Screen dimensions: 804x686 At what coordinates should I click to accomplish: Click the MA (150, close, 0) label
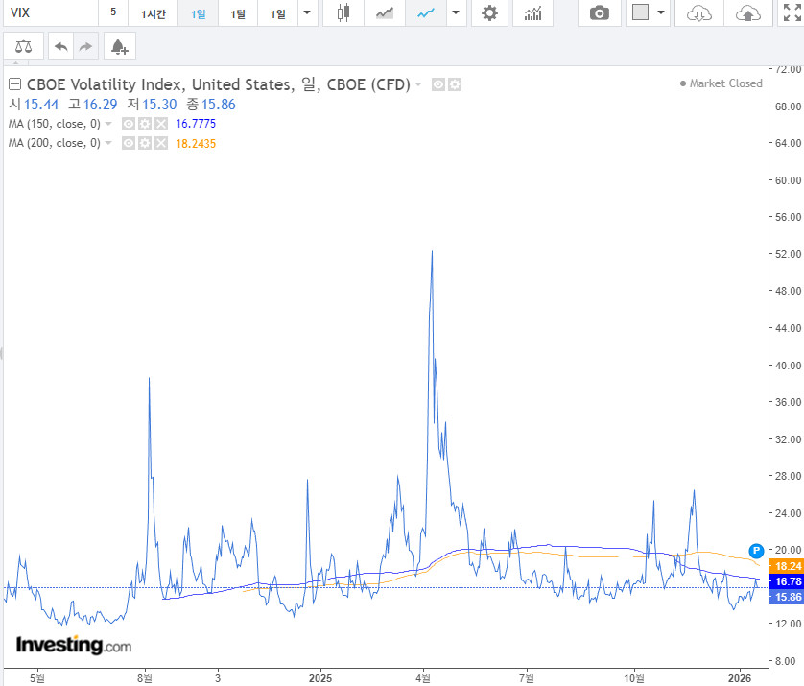pos(55,124)
